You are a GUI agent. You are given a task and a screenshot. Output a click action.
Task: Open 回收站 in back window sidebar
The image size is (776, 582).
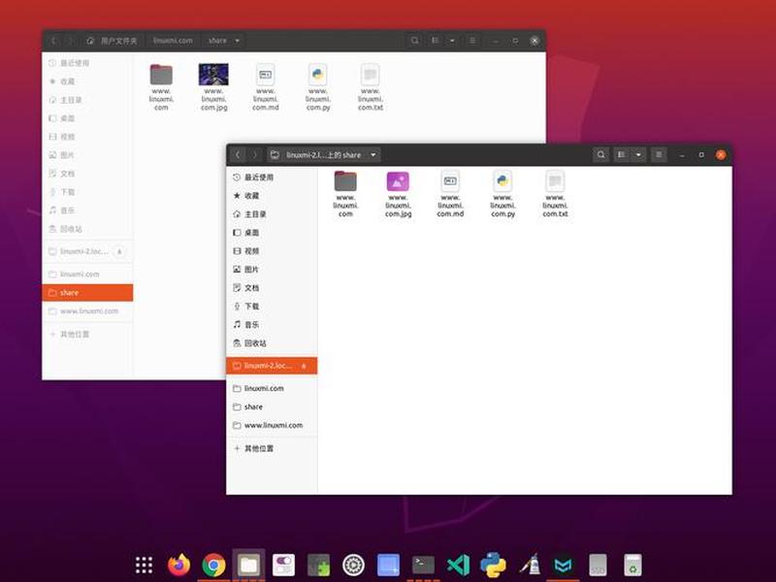point(87,229)
